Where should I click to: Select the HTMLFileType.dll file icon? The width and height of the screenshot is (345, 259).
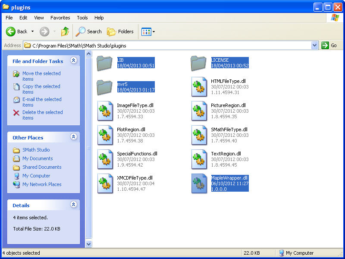click(199, 87)
